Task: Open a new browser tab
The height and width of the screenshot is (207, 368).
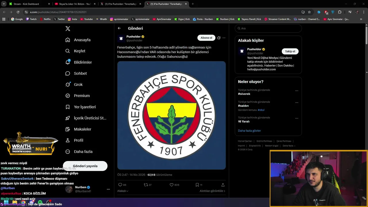Action: pos(193,4)
